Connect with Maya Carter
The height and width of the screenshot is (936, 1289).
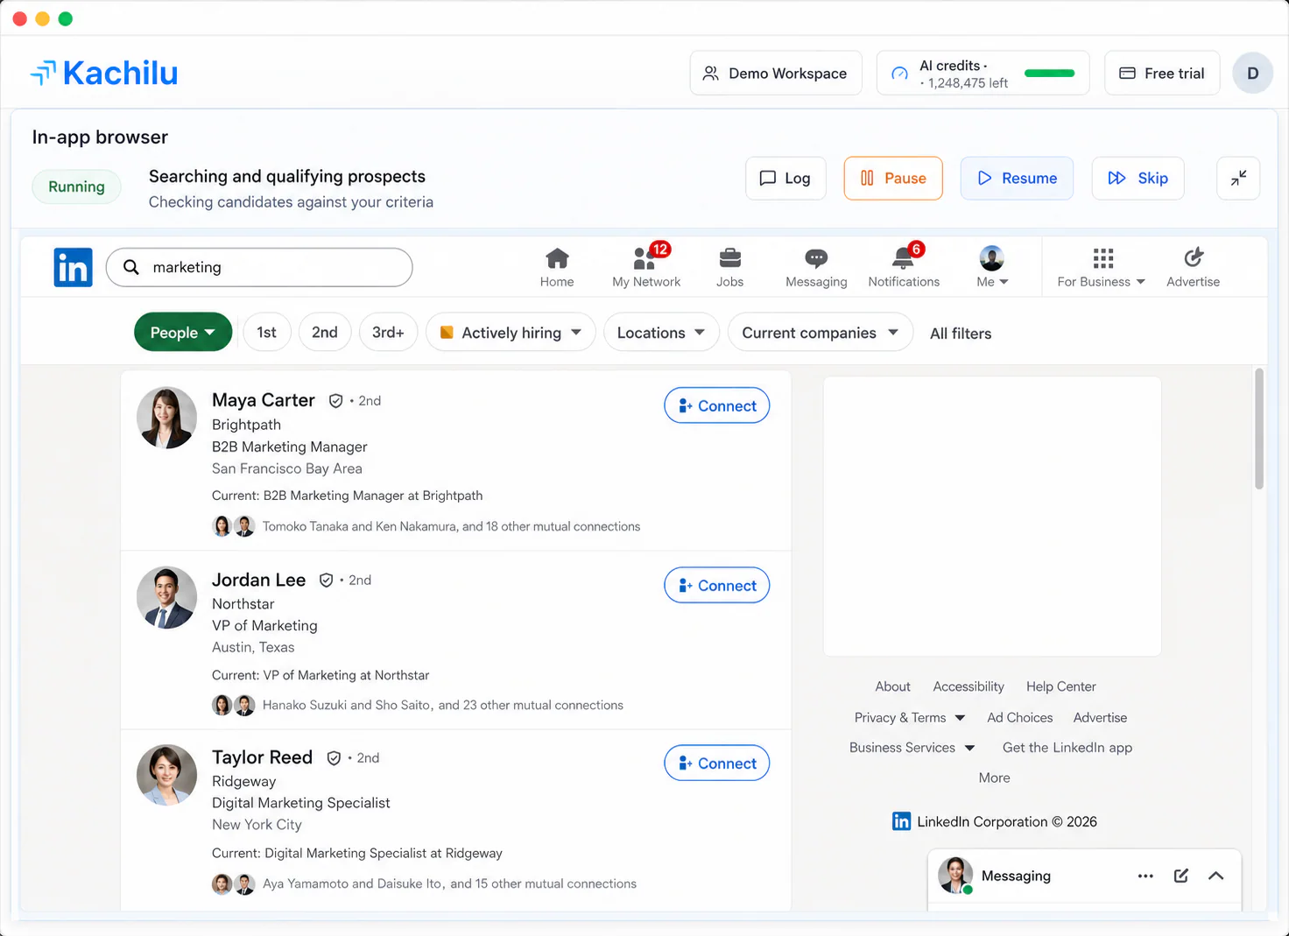pos(717,405)
